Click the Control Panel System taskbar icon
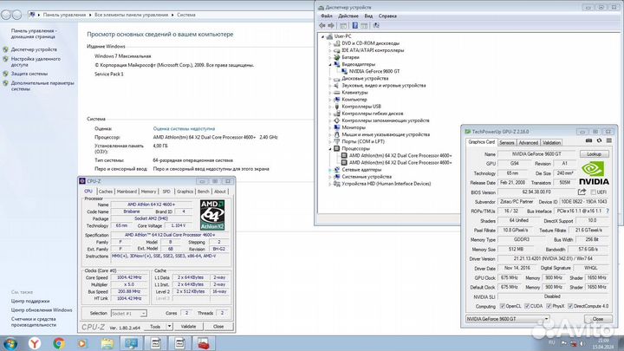The height and width of the screenshot is (351, 624). tap(131, 343)
